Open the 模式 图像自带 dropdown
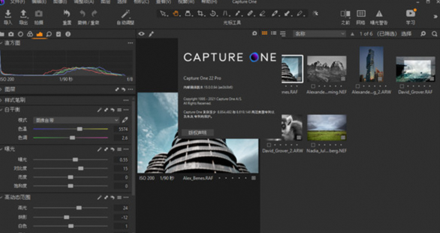Viewport: 440px width, 233px height. [76, 120]
